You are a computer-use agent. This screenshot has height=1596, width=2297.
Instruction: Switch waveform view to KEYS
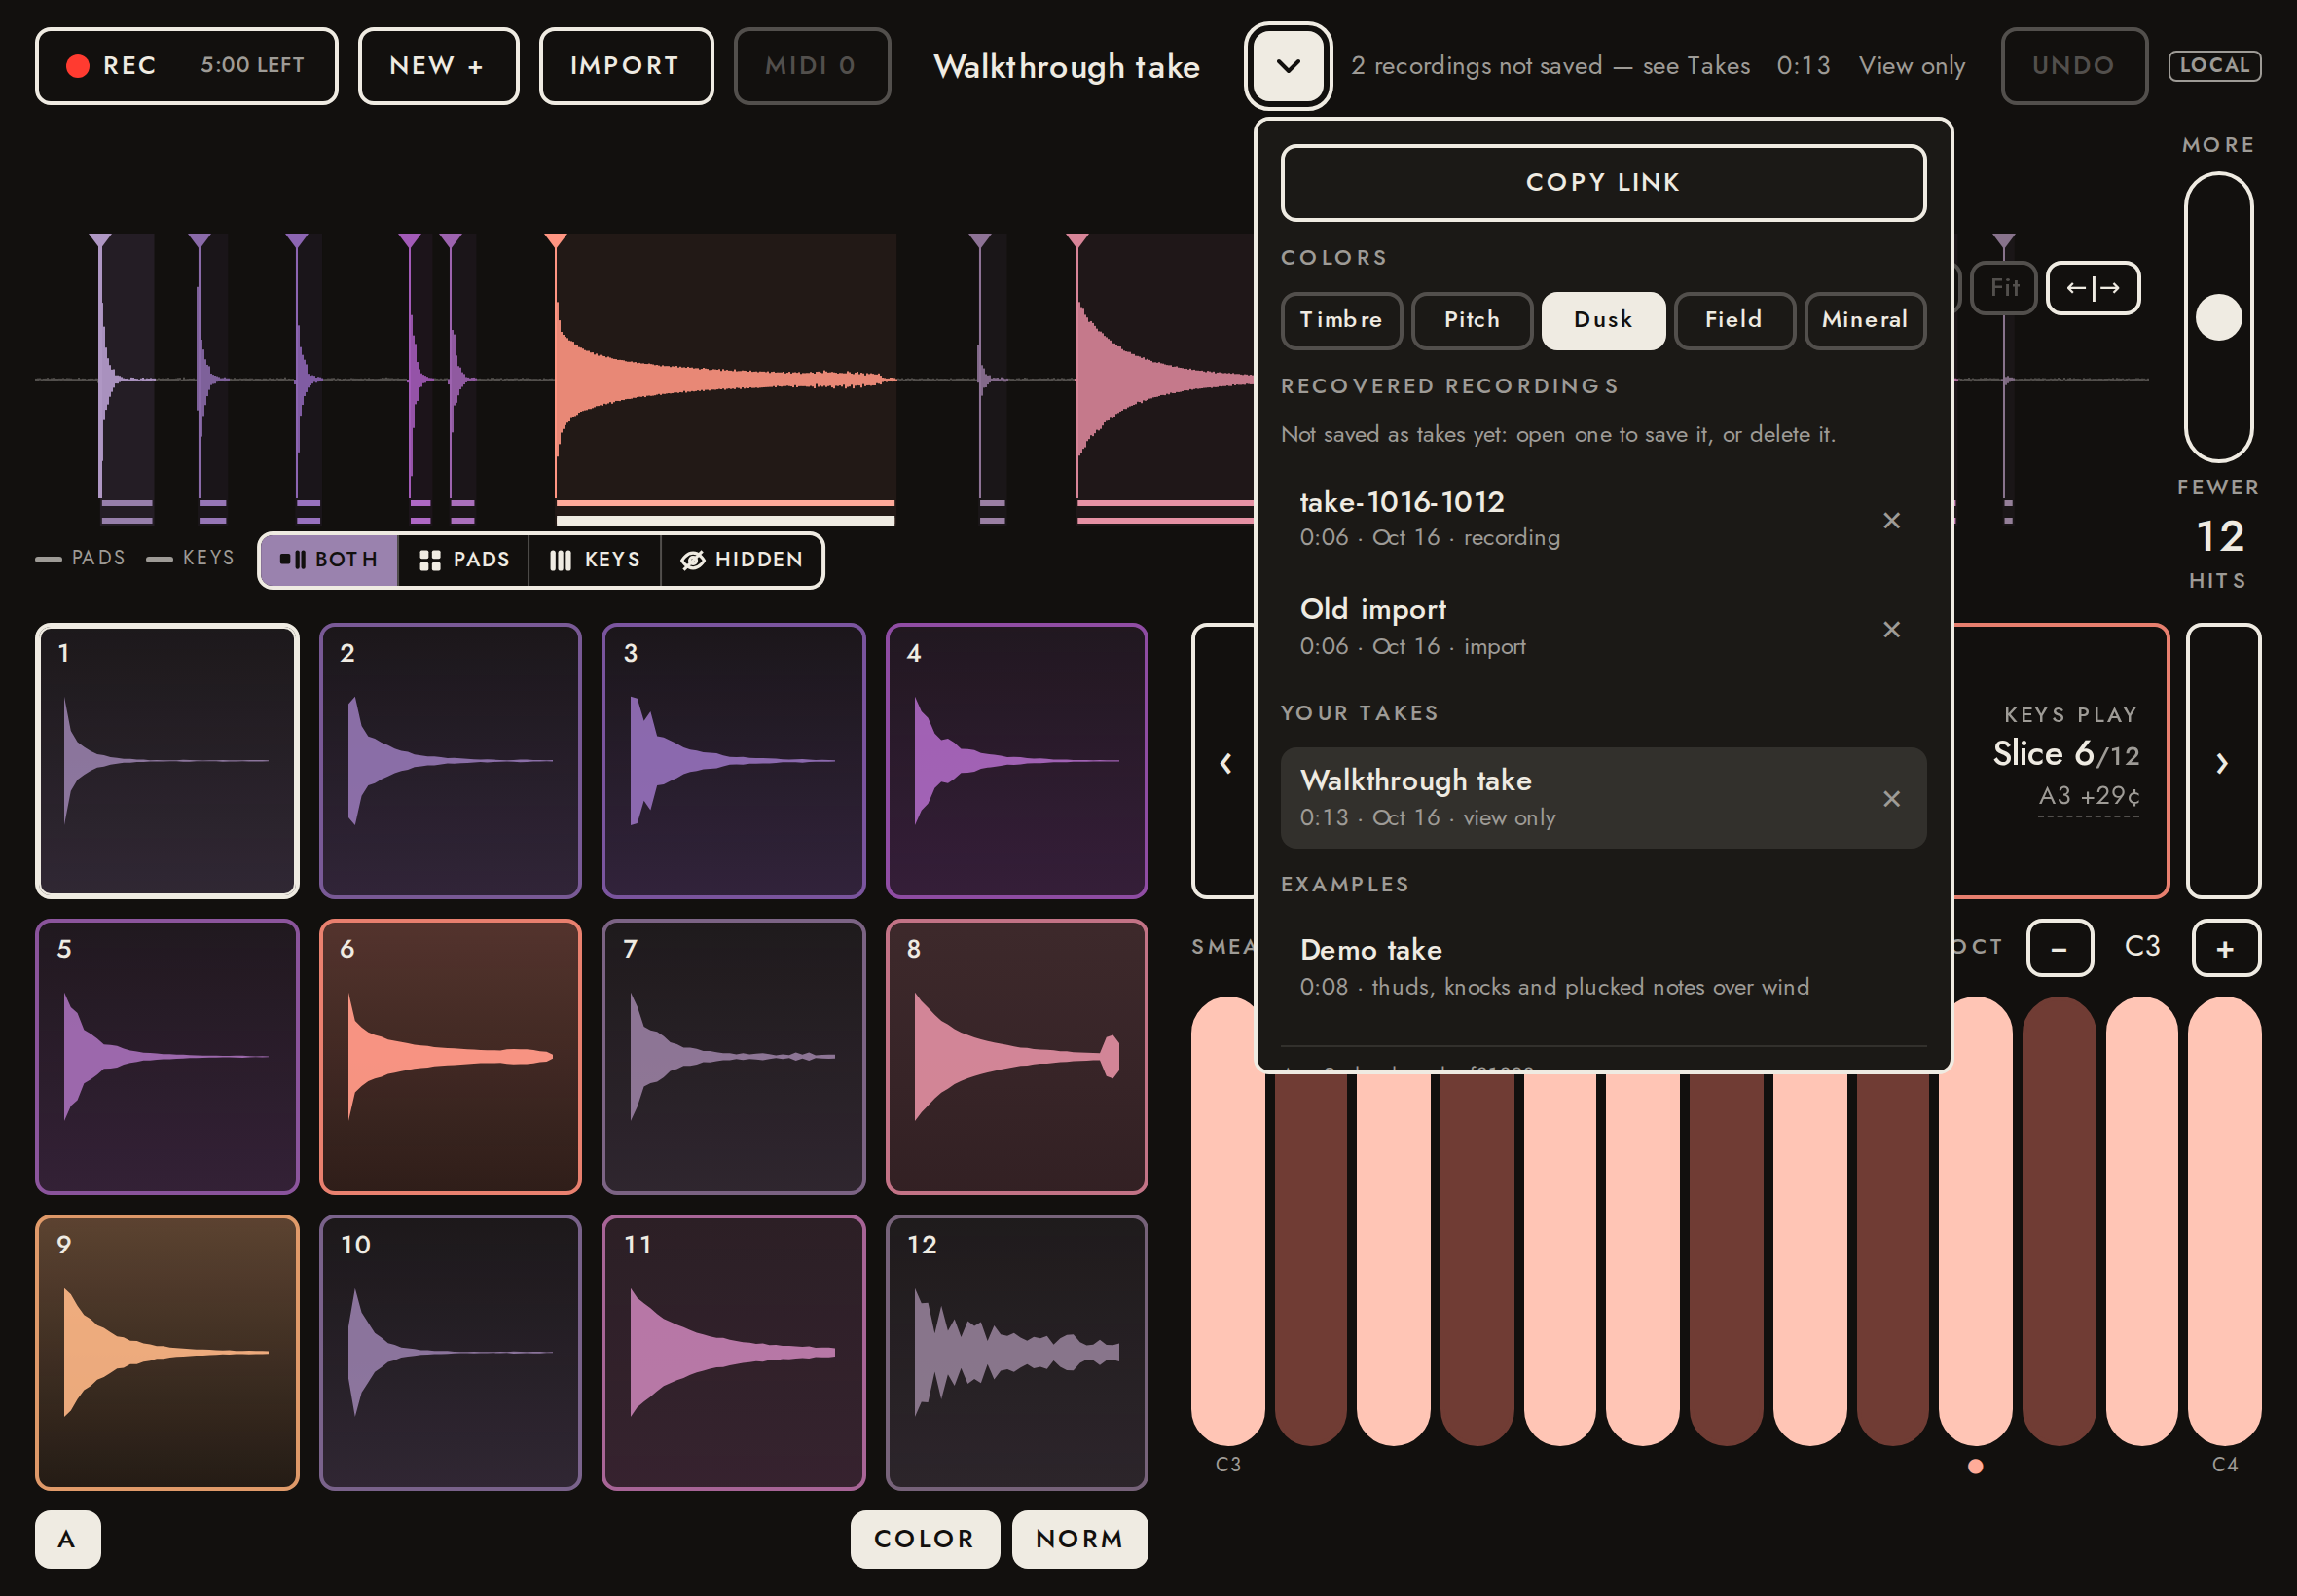click(595, 560)
